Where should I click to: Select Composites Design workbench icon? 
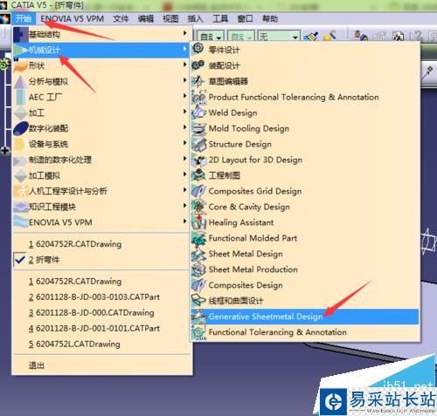point(198,285)
